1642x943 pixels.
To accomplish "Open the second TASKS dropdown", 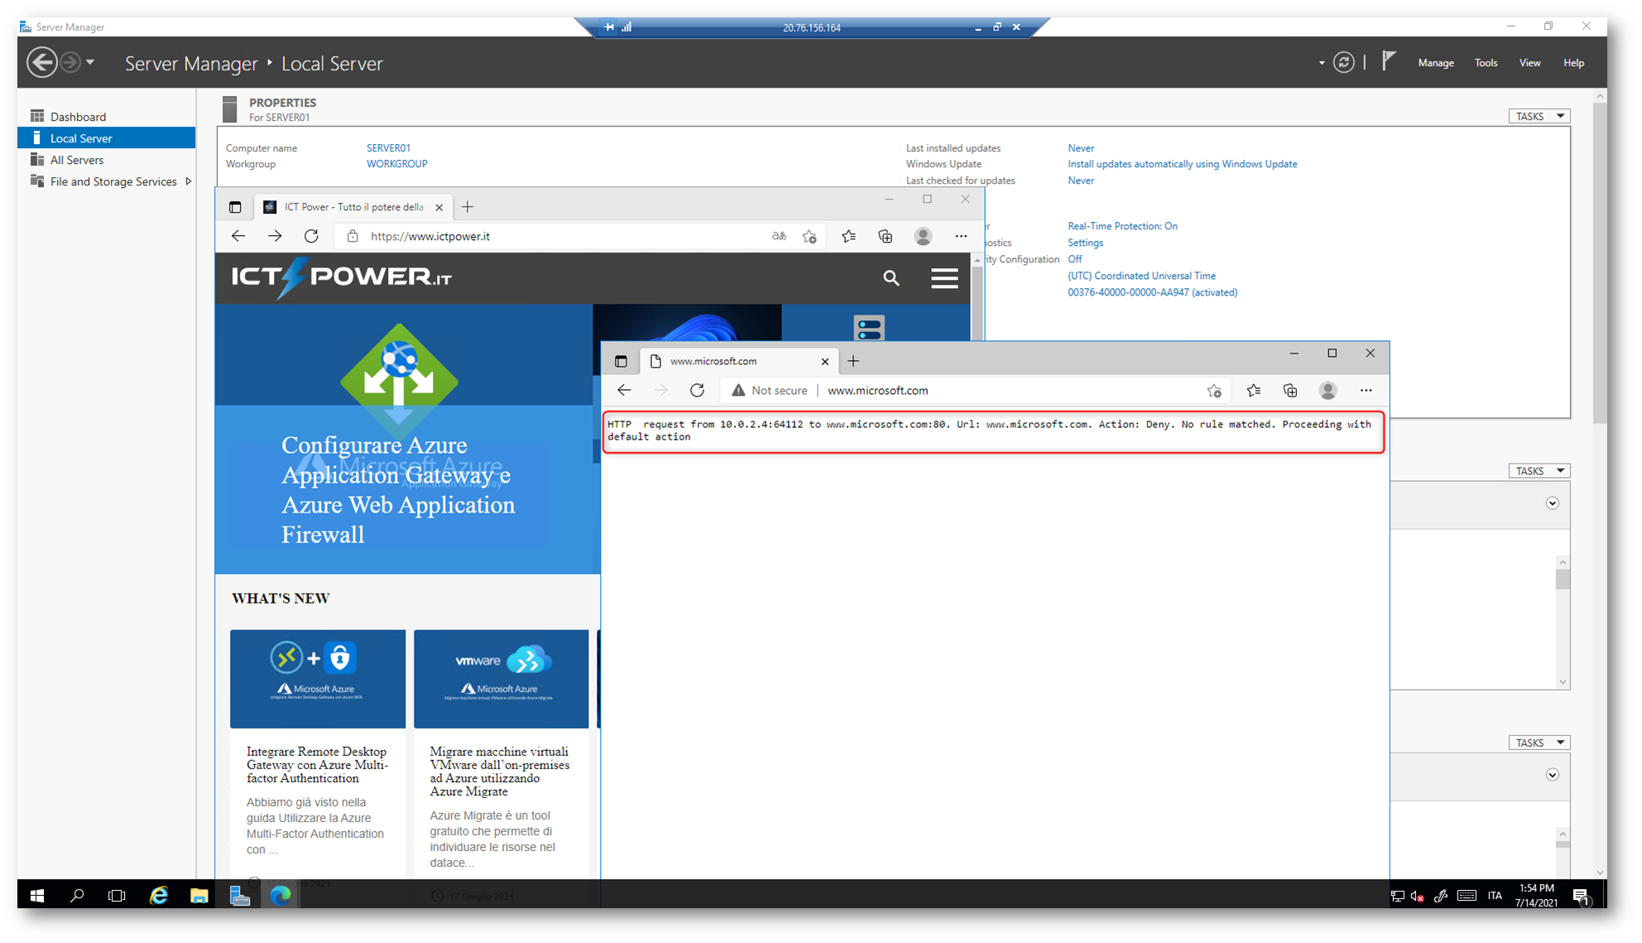I will 1539,471.
